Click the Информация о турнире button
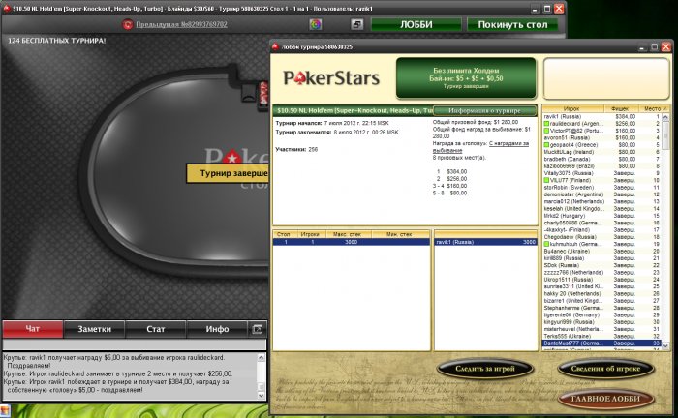 pos(484,110)
